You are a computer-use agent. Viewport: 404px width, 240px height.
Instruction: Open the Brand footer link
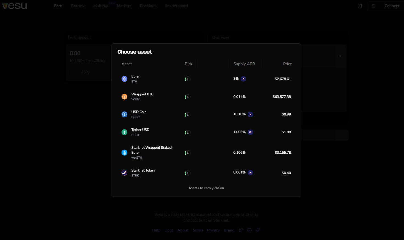pos(229,230)
